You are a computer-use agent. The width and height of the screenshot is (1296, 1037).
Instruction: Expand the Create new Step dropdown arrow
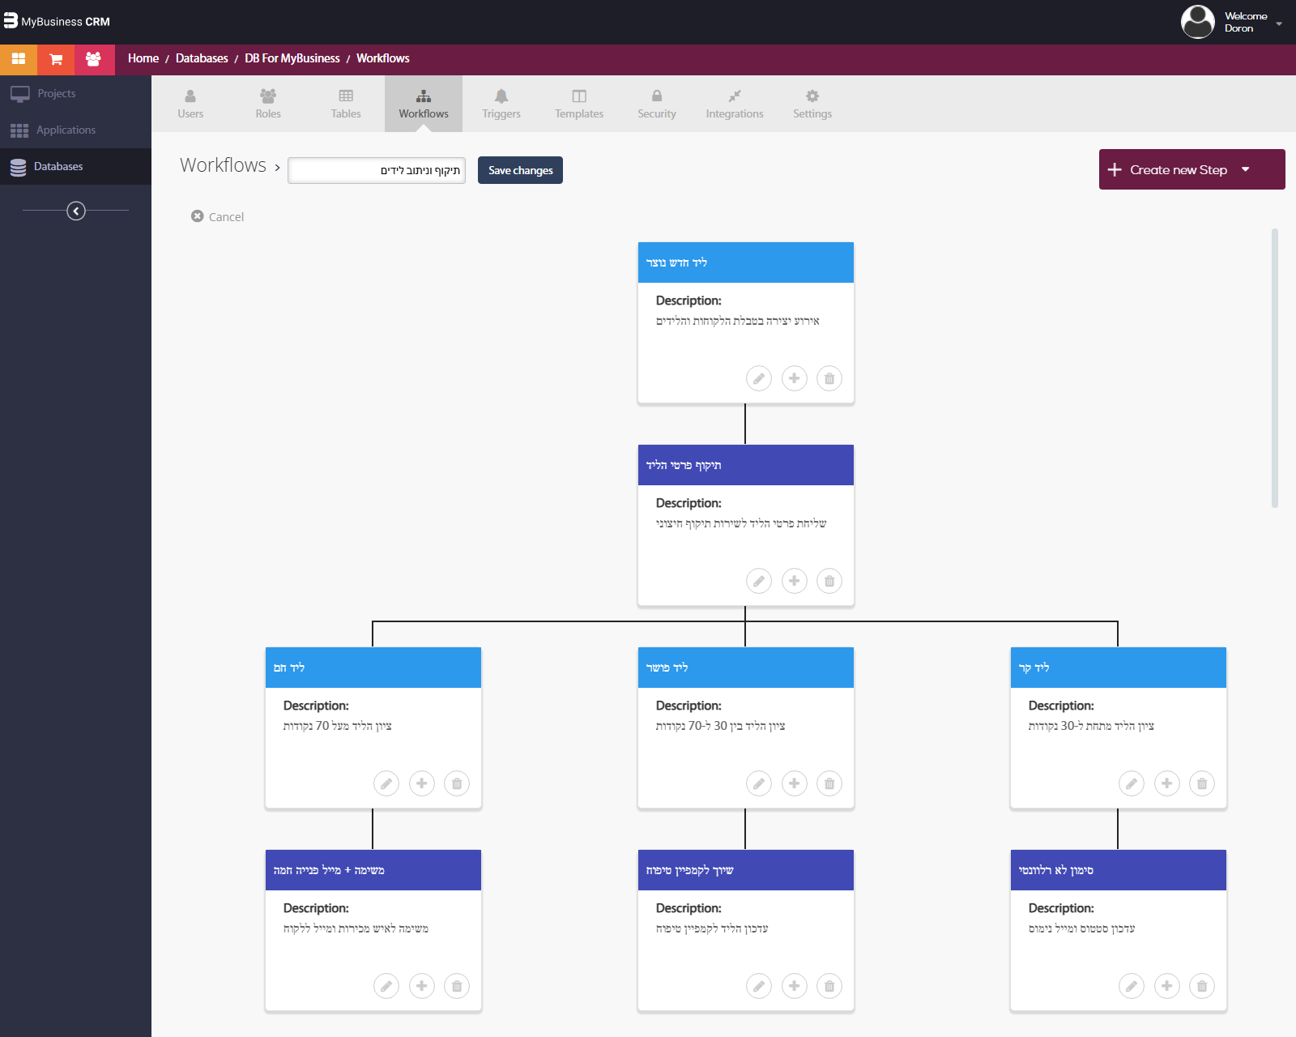pos(1246,169)
